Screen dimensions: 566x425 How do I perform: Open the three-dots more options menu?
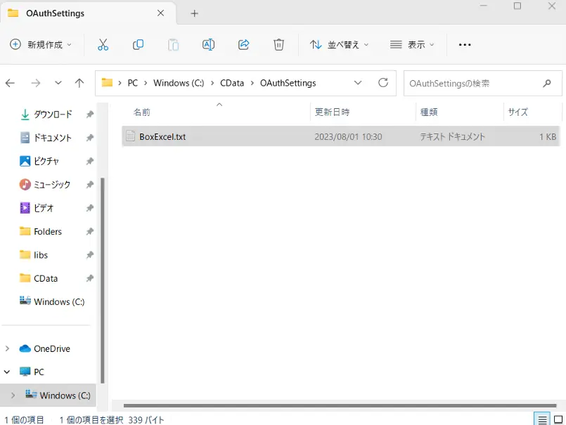(465, 45)
